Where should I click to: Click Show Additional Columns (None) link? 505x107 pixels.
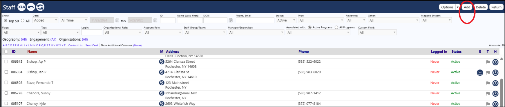tap(137, 45)
